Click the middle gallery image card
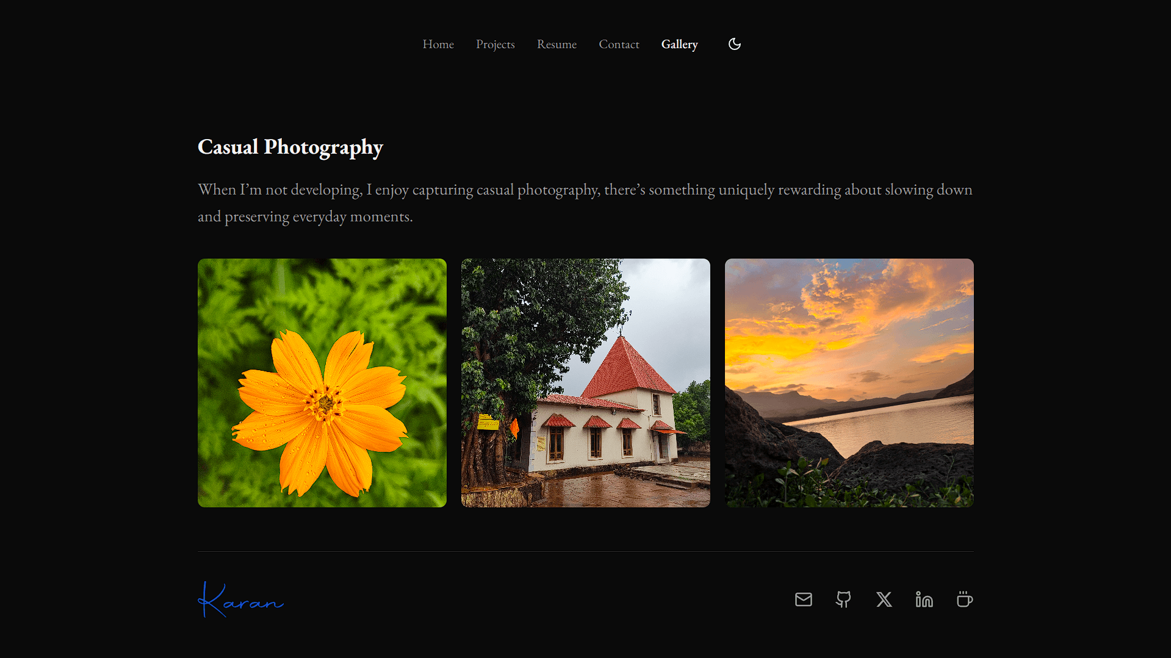The image size is (1171, 658). (x=585, y=382)
